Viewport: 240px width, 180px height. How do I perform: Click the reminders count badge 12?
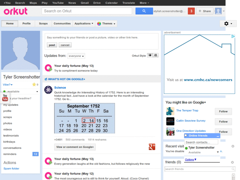pos(35,154)
